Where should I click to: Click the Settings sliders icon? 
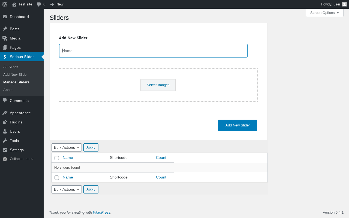click(x=5, y=150)
